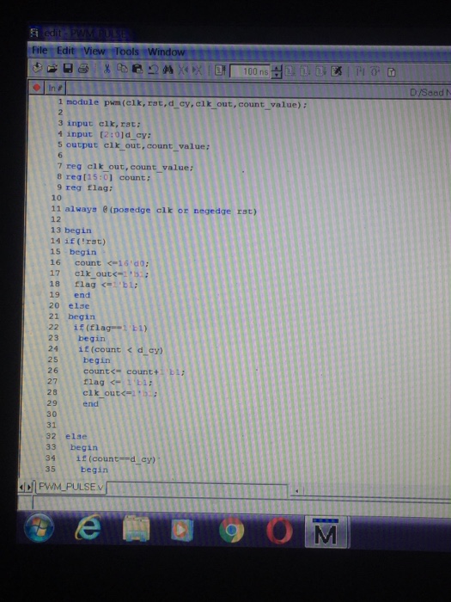Click the 100 ns run length field
Viewport: 451px width, 602px height.
pos(250,71)
